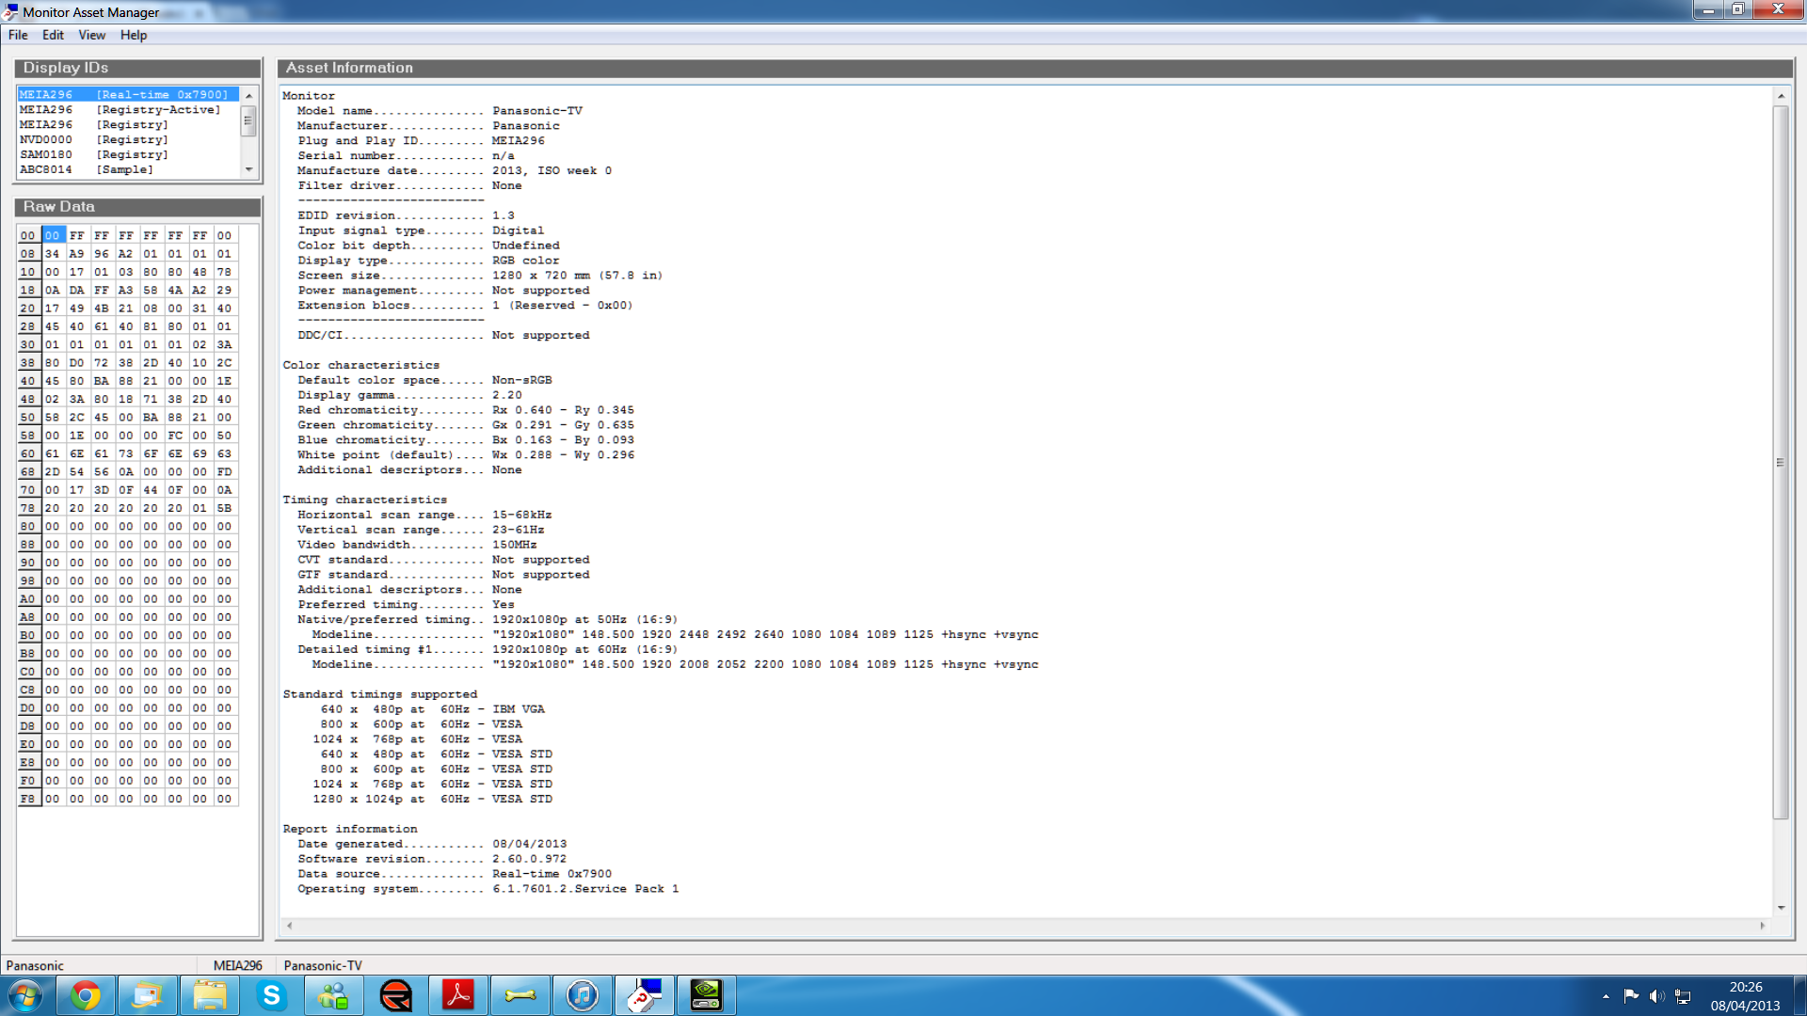Screen dimensions: 1807x1016
Task: Open the Help menu
Action: pos(134,35)
